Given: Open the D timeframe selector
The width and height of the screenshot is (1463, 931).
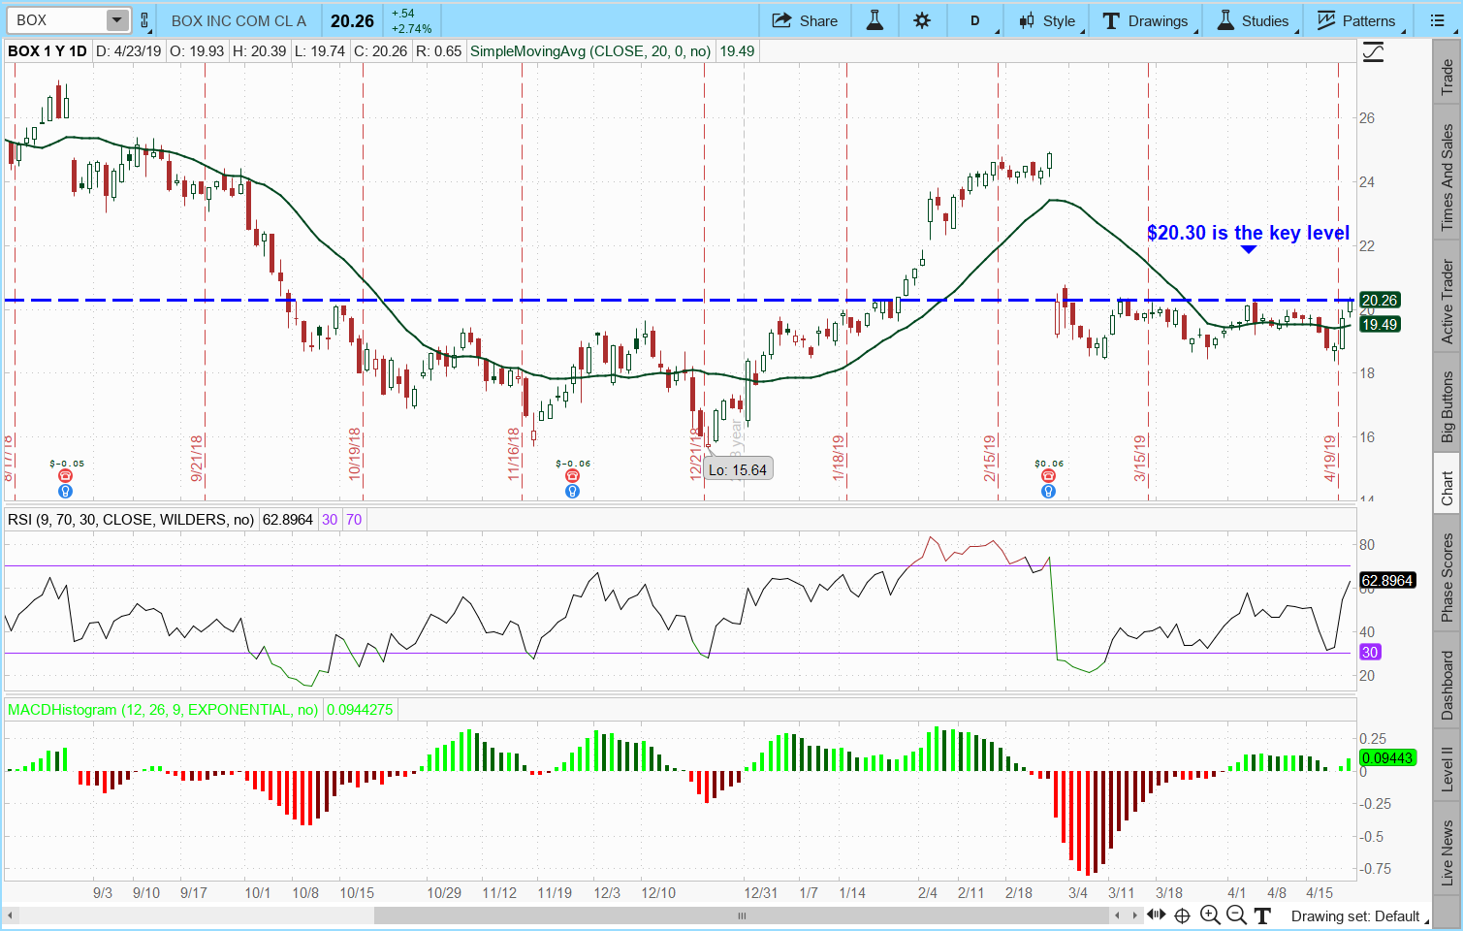Looking at the screenshot, I should point(974,20).
